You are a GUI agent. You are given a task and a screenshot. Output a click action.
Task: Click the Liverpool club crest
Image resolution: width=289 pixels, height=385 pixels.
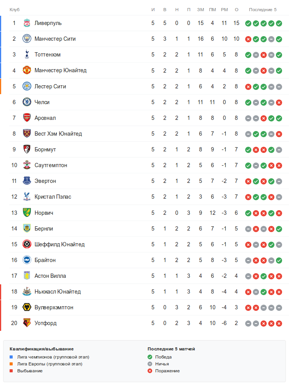point(27,23)
